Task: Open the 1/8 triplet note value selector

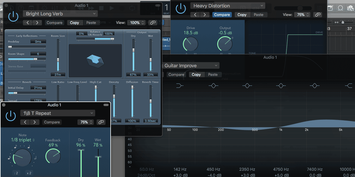Action: [23, 140]
